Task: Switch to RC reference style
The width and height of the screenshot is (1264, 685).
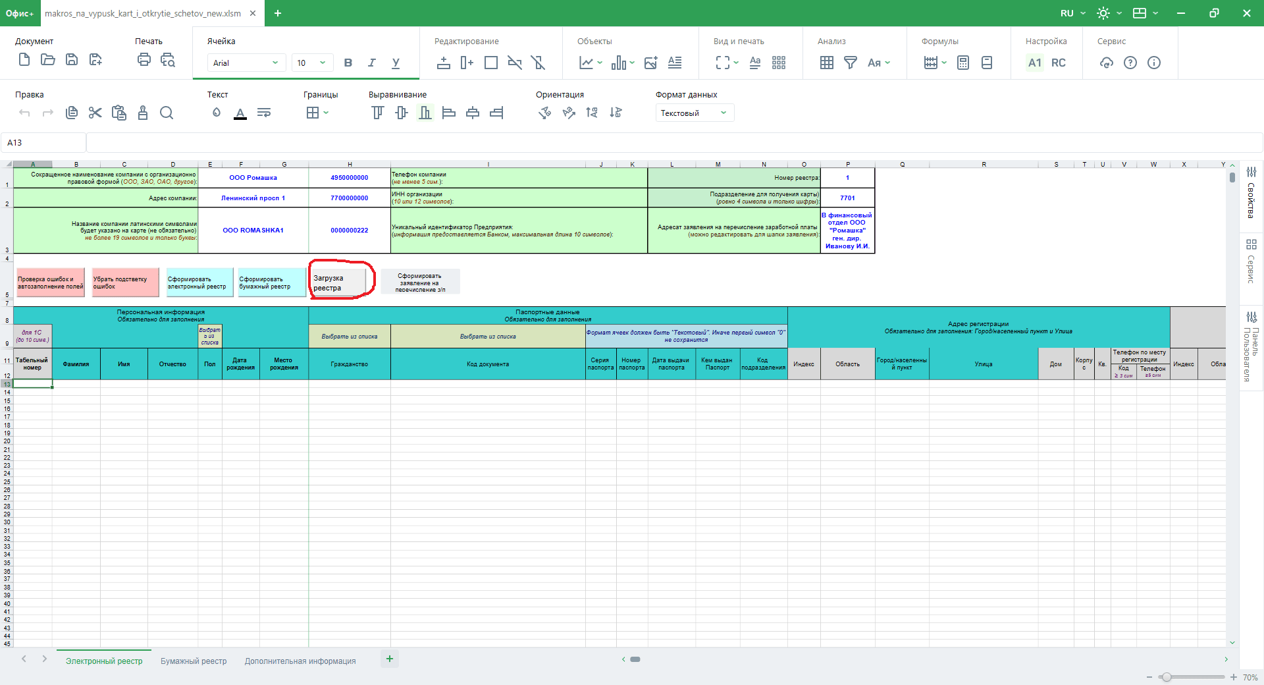Action: click(1058, 63)
